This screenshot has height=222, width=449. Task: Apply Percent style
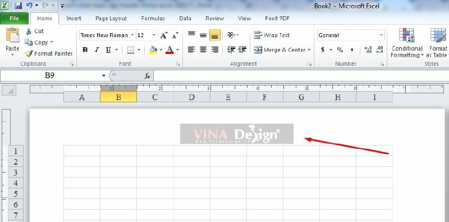(x=340, y=49)
